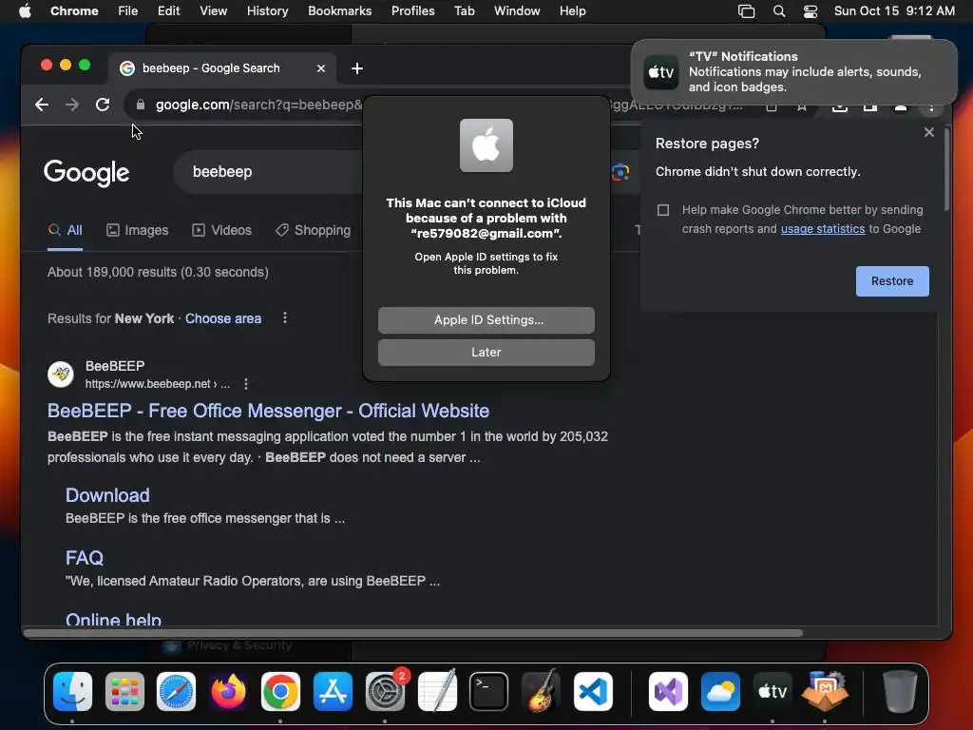Screen dimensions: 973x730
Task: Open the Apple menu
Action: coord(25,11)
